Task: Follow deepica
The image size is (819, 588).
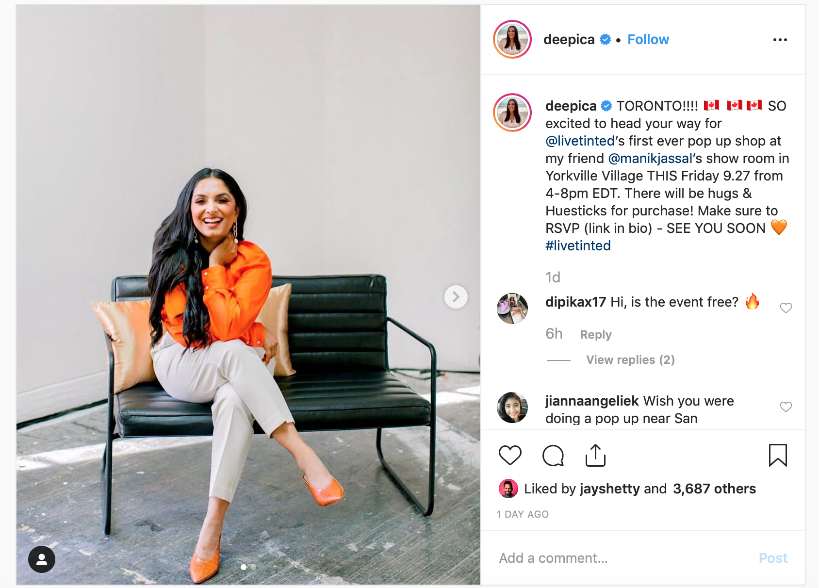Action: 648,39
